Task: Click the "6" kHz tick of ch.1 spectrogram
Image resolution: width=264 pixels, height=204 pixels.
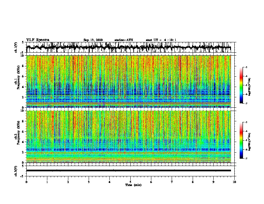Action: pos(23,76)
